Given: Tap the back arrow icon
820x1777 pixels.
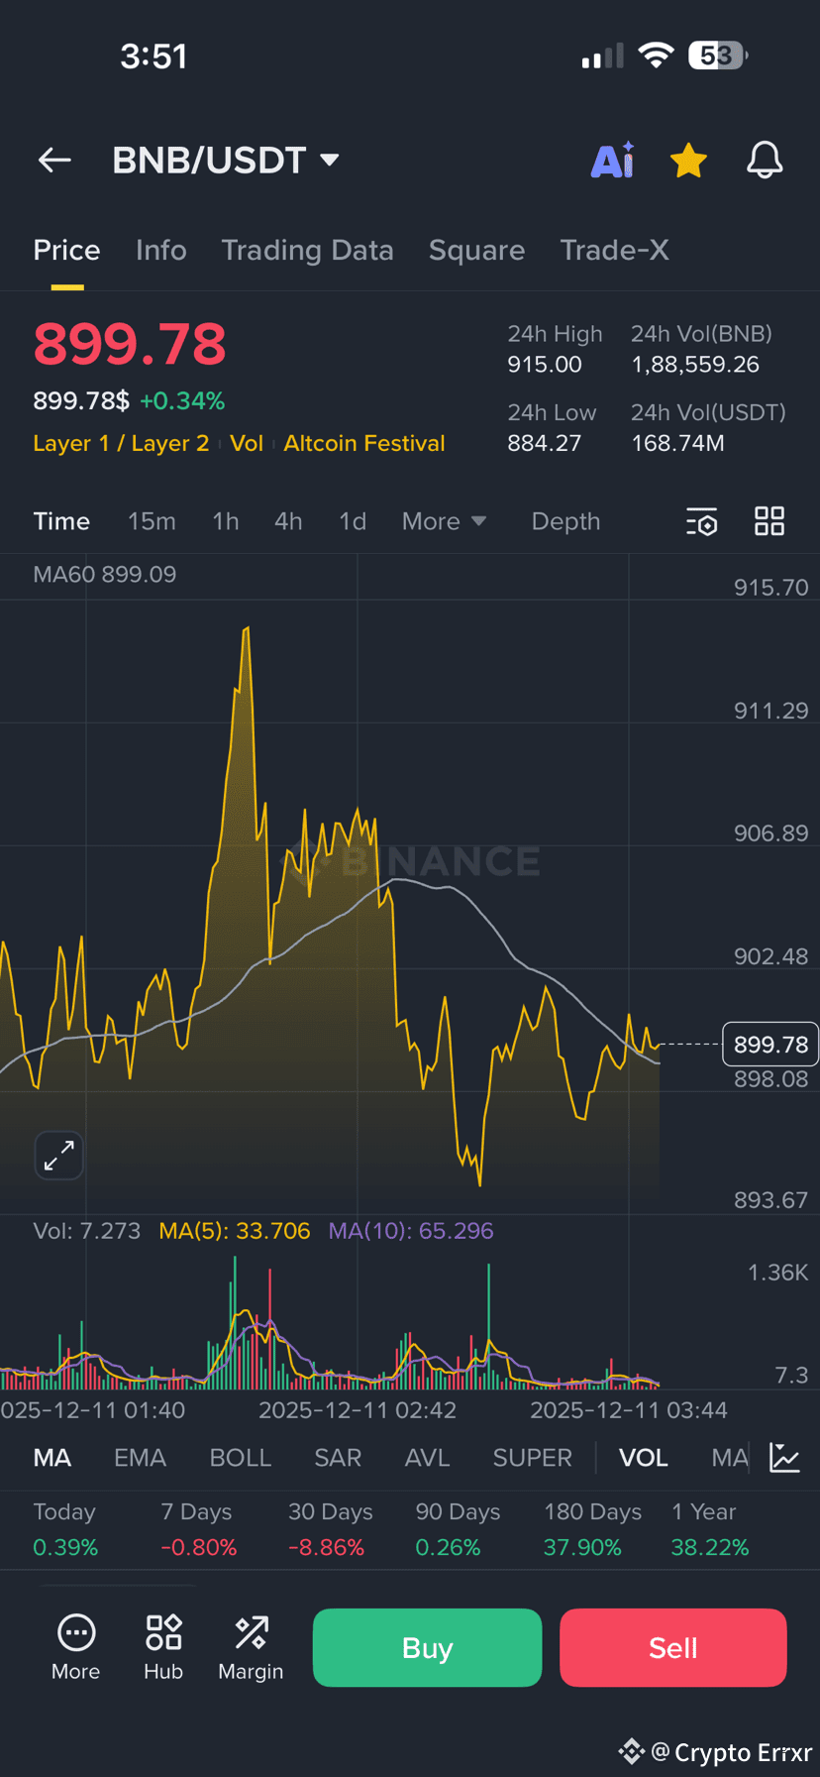Looking at the screenshot, I should pyautogui.click(x=54, y=160).
